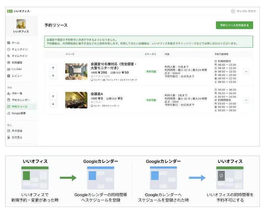The height and width of the screenshot is (217, 267).
Task: Click the 内容 column header
Action: (x=167, y=54)
